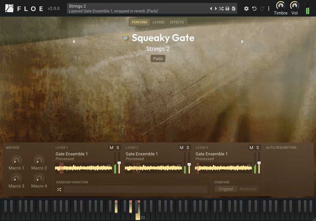Switch to the Layers tab

(158, 22)
